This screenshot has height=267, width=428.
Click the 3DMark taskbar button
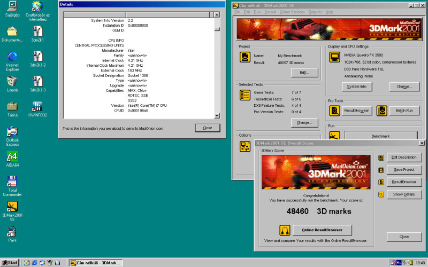[x=96, y=263]
